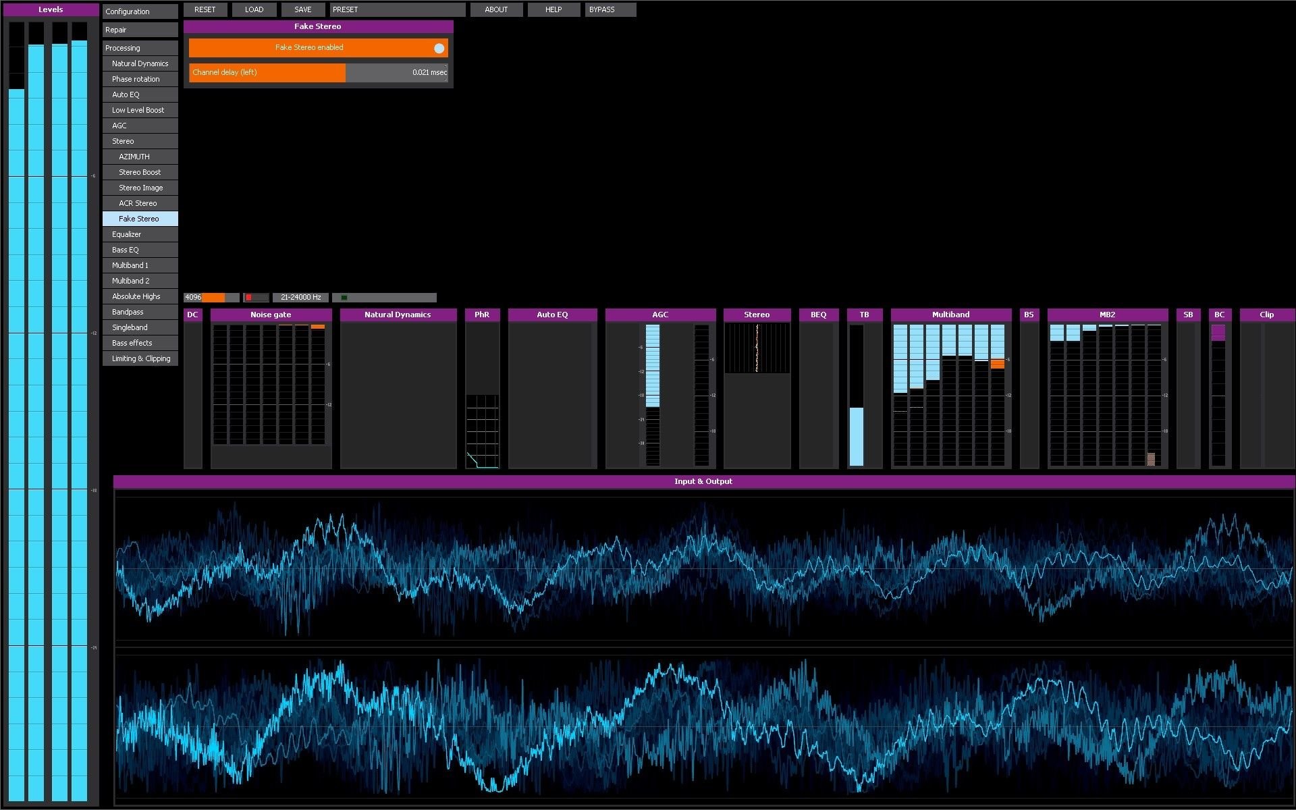Click the AGC meter header
The width and height of the screenshot is (1296, 810).
pos(661,315)
